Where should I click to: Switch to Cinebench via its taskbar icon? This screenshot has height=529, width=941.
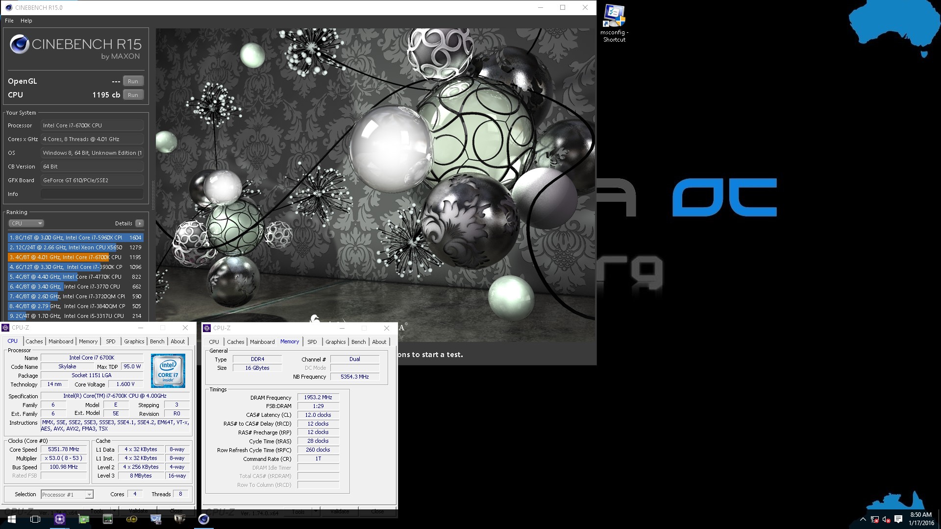click(204, 519)
